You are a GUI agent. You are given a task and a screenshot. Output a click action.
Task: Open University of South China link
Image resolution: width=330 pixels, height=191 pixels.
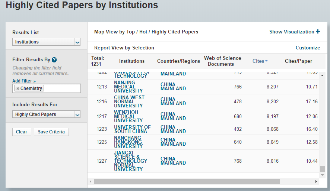point(132,129)
